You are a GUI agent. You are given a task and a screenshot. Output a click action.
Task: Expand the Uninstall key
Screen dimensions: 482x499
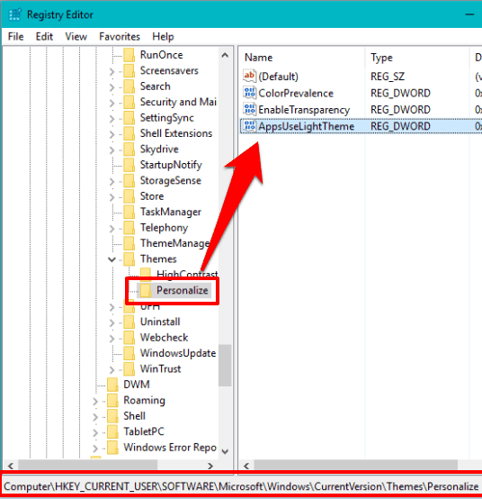pos(112,322)
